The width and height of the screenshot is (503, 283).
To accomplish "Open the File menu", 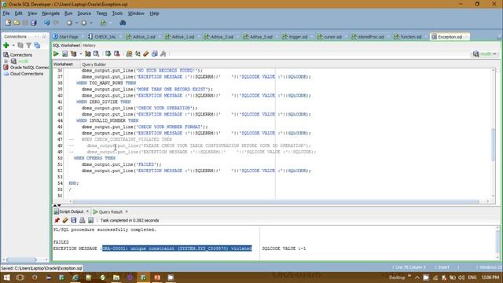I will (6, 13).
